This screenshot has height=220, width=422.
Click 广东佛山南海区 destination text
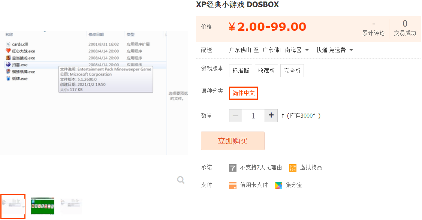pyautogui.click(x=282, y=50)
